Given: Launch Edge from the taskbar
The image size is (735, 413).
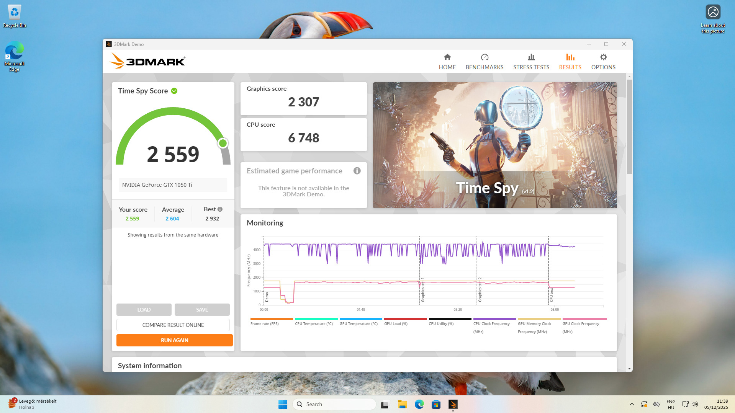Looking at the screenshot, I should click(x=419, y=404).
